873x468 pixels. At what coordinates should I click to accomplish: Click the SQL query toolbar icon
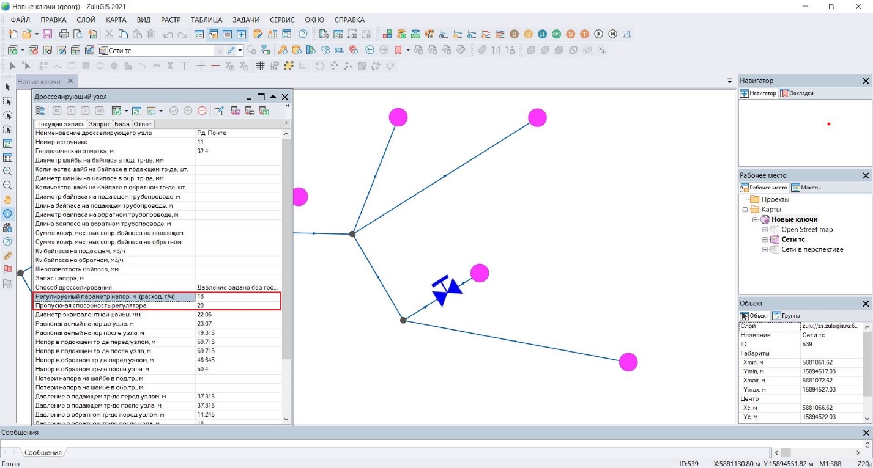tap(338, 50)
